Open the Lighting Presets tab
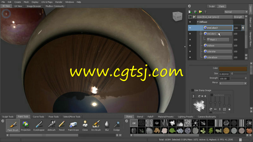The width and height of the screenshot is (253, 142). [185, 117]
